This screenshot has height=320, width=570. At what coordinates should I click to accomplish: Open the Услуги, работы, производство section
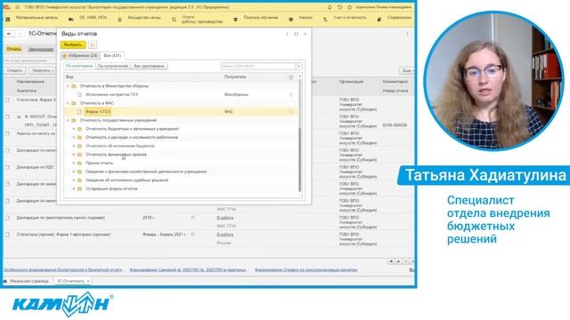coord(202,20)
